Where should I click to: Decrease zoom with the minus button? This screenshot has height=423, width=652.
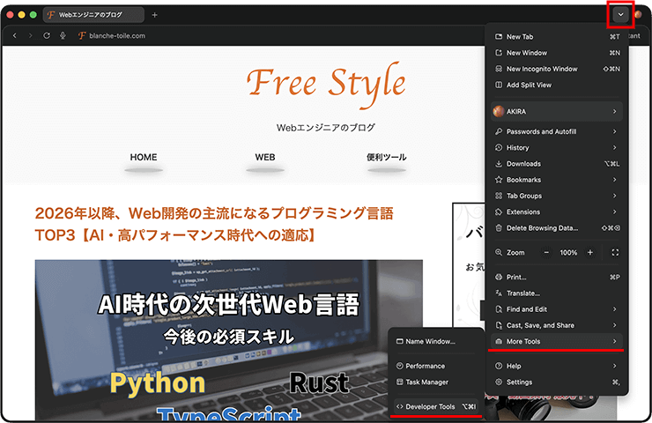547,252
